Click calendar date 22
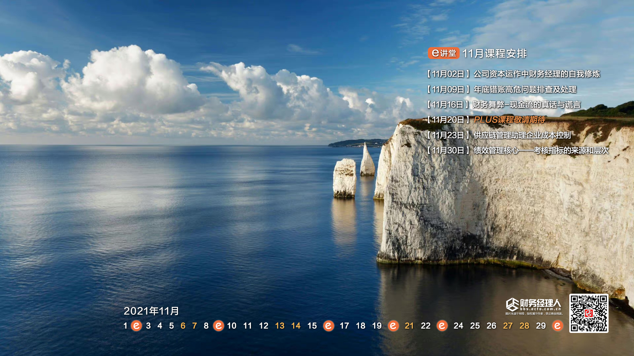The image size is (634, 356). tap(426, 326)
